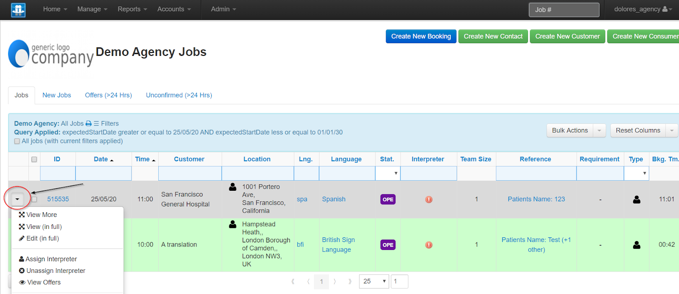The image size is (679, 294).
Task: Click the print icon beside All Jobs
Action: point(88,124)
